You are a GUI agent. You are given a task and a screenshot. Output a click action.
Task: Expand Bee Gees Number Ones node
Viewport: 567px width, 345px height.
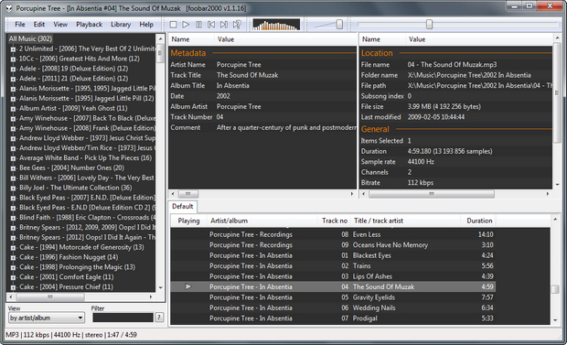point(13,168)
